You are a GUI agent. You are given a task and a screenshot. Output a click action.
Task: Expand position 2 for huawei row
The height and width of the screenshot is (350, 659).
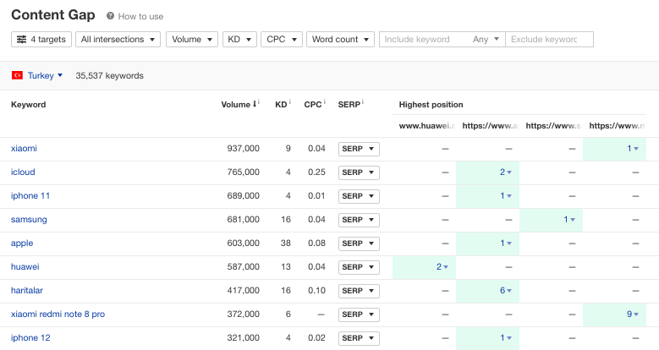442,267
